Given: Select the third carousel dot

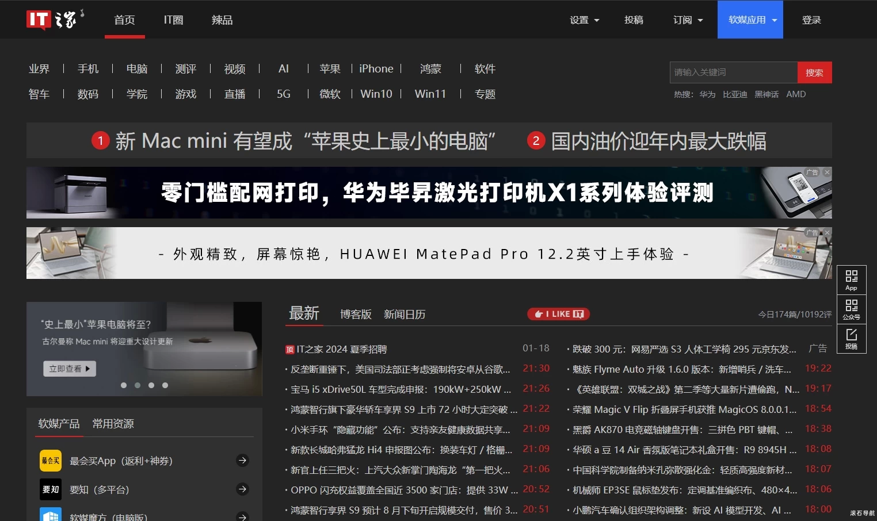Looking at the screenshot, I should point(151,385).
